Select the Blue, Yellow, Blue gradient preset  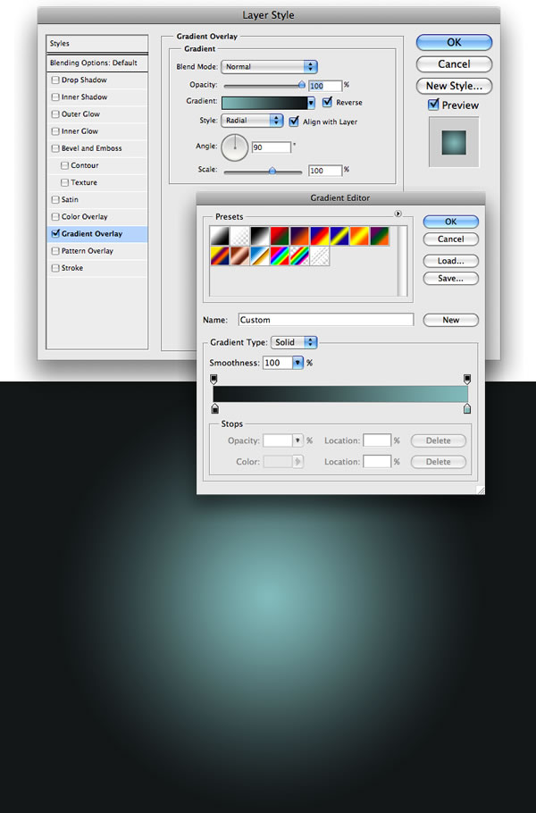(339, 236)
